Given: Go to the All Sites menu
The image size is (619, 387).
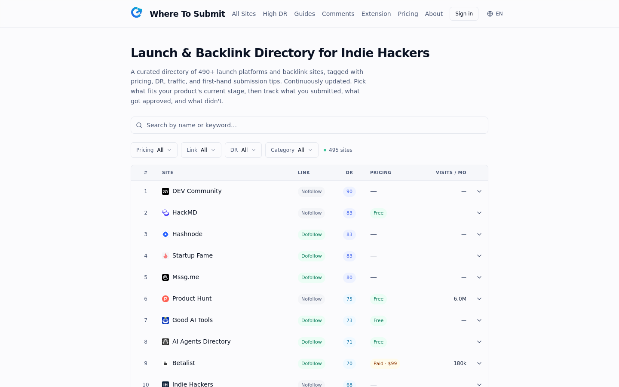Looking at the screenshot, I should tap(244, 14).
